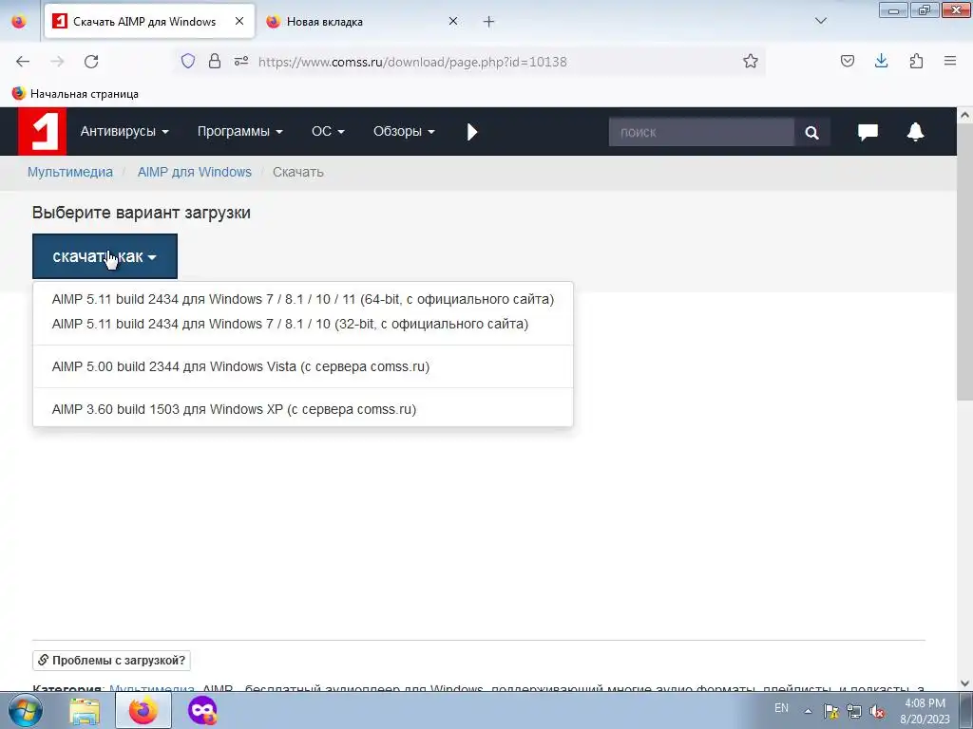Screen dimensions: 973x729
Task: Click the red comss.ru site logo
Action: (42, 131)
